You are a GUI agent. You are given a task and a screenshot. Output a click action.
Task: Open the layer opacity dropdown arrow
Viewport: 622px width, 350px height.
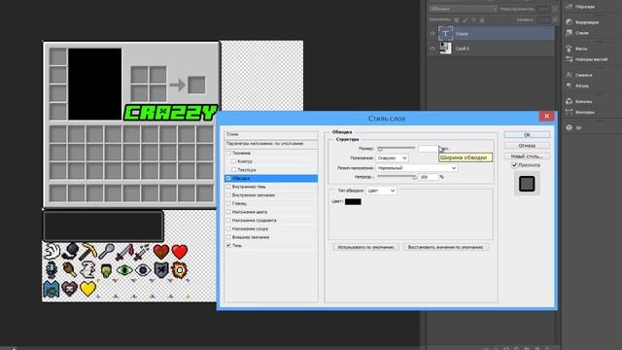pyautogui.click(x=554, y=9)
